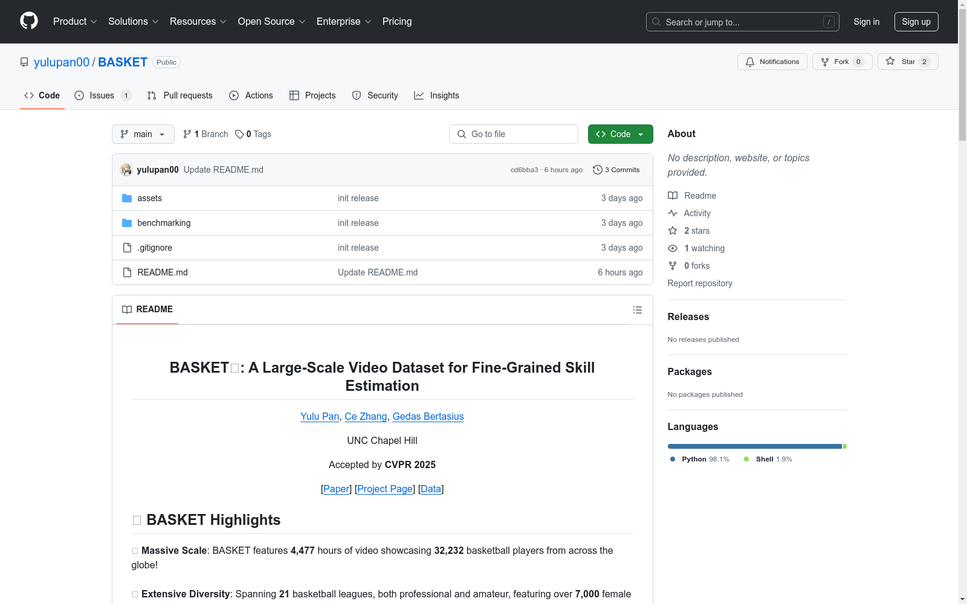
Task: Click the repository icon beside yulupan00
Action: [x=24, y=62]
